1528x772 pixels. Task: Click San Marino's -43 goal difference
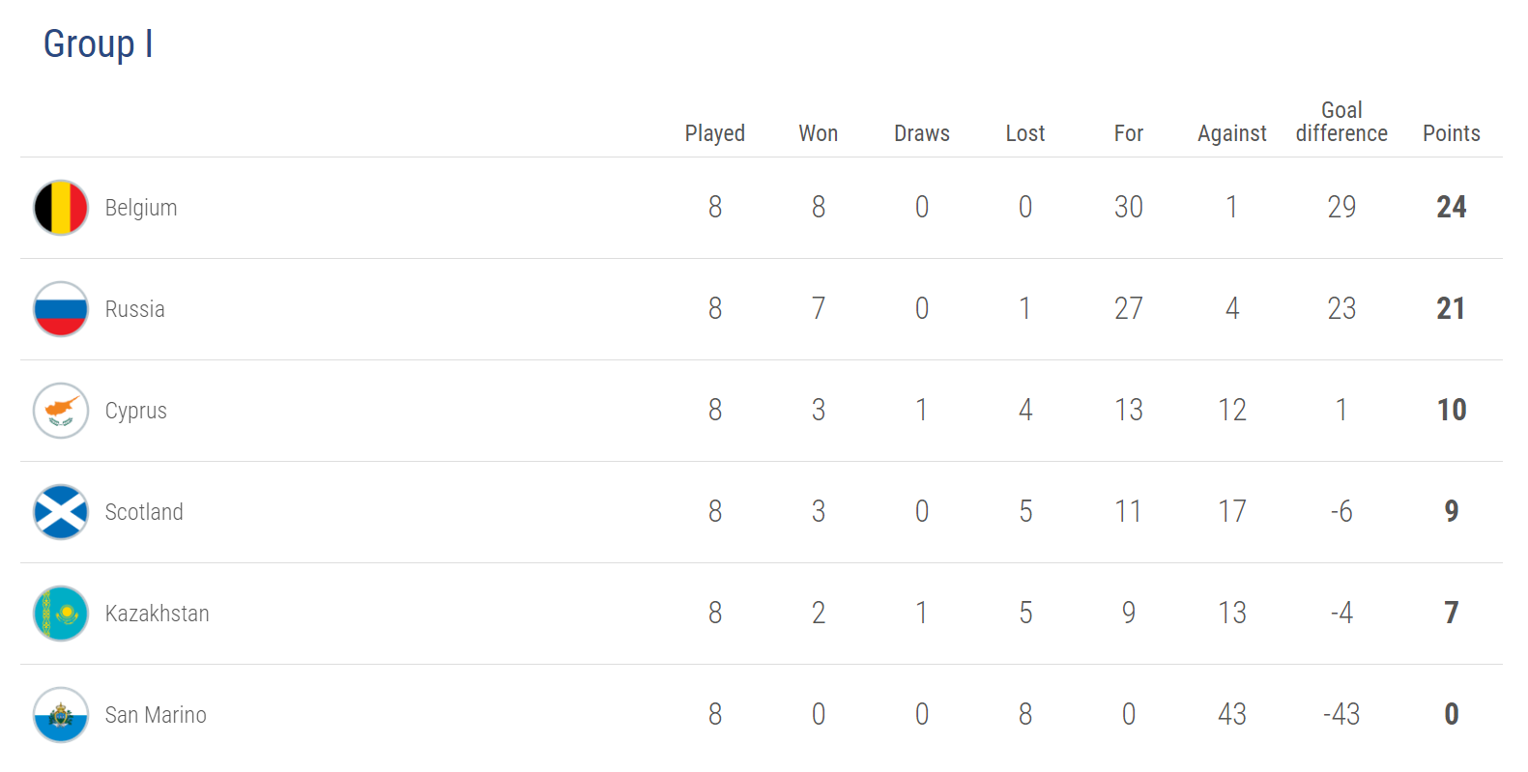[x=1341, y=714]
